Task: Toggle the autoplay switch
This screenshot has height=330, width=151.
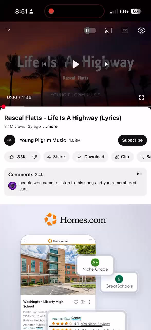Action: click(90, 30)
